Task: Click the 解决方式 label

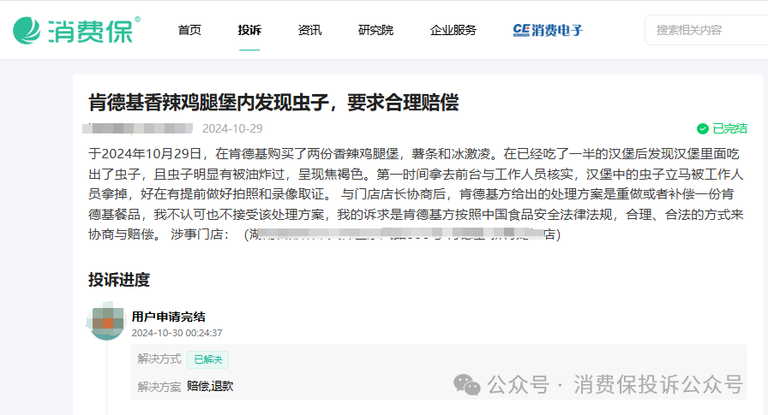Action: point(159,359)
